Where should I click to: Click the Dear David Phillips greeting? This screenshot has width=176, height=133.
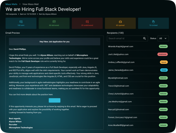pyautogui.click(x=18, y=49)
